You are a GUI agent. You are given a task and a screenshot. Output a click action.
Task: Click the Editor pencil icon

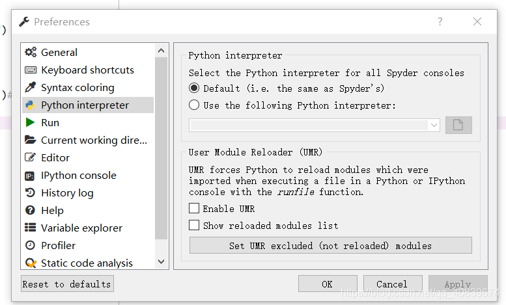(x=30, y=158)
